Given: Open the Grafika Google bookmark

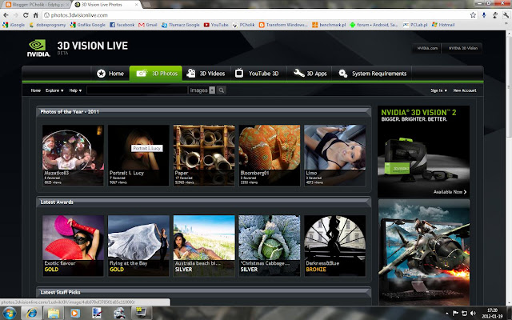Looking at the screenshot, I should (88, 25).
